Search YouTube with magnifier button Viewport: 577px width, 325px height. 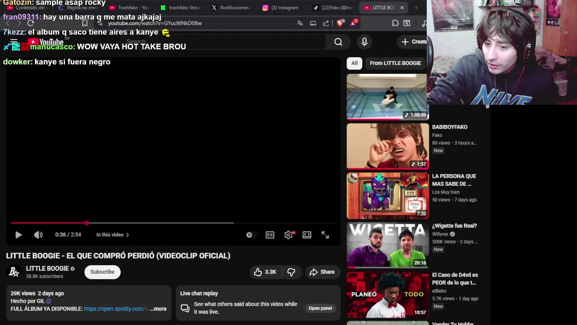click(338, 42)
